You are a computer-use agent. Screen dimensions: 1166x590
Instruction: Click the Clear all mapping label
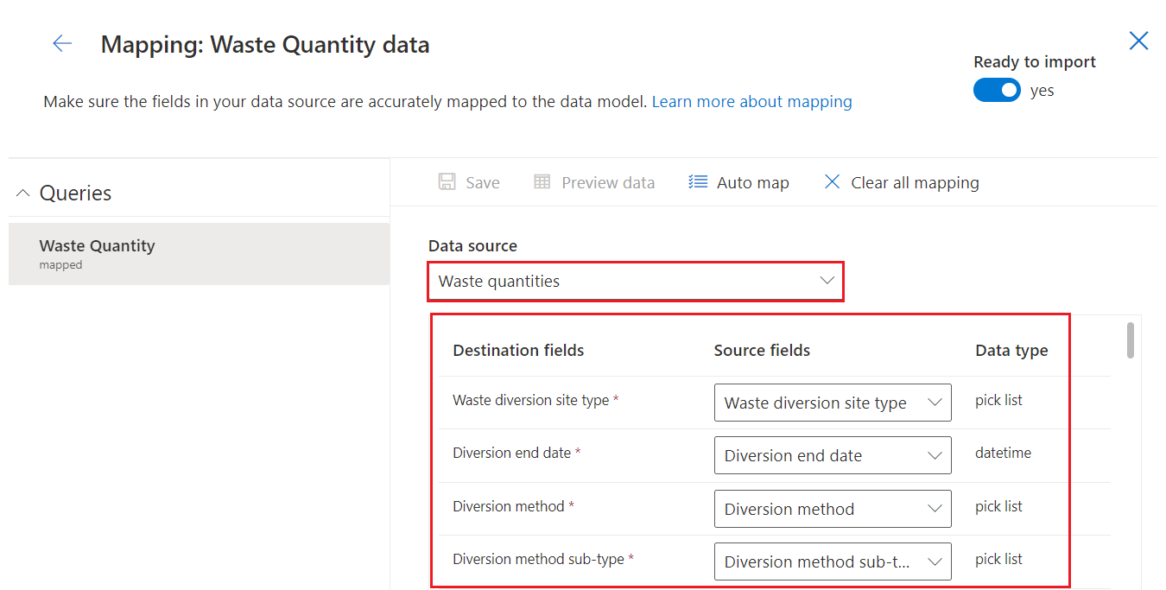click(915, 182)
